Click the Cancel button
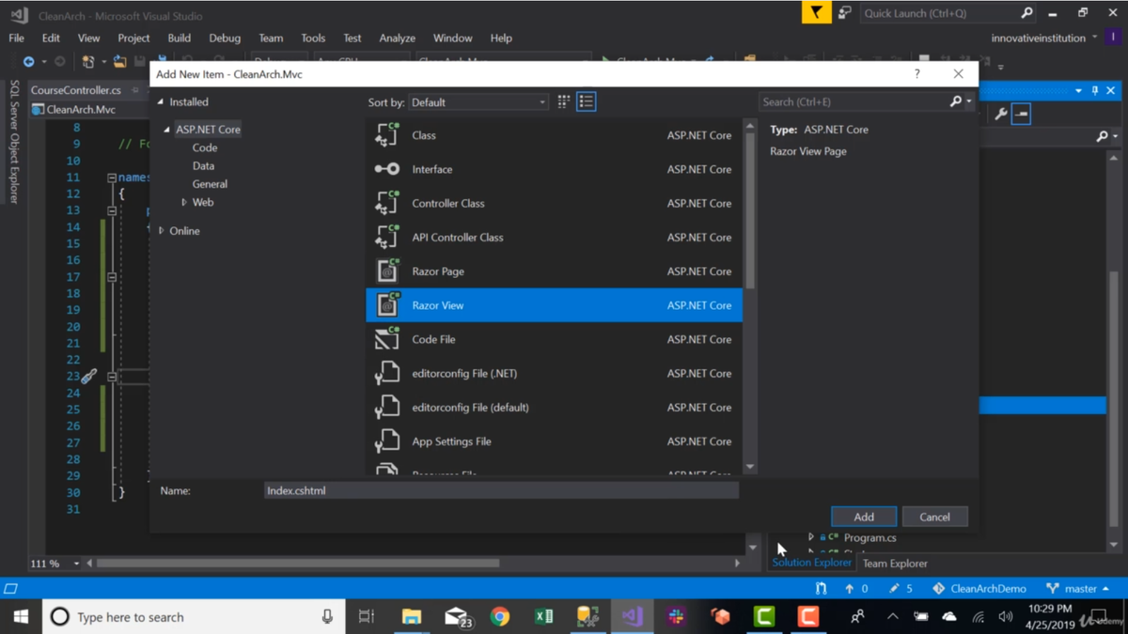The height and width of the screenshot is (634, 1128). [934, 517]
